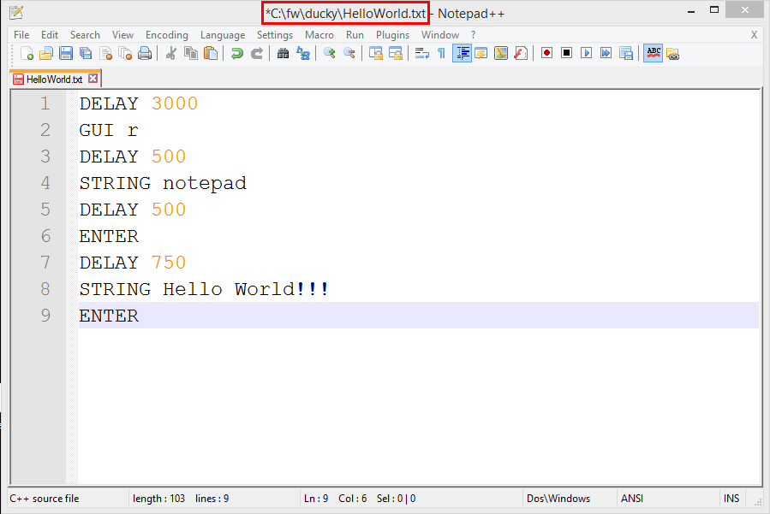Open the Encoding menu
The image size is (770, 514).
pos(167,35)
